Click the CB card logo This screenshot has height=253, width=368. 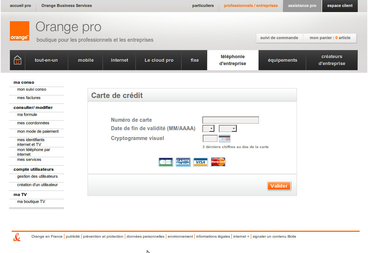pos(166,162)
